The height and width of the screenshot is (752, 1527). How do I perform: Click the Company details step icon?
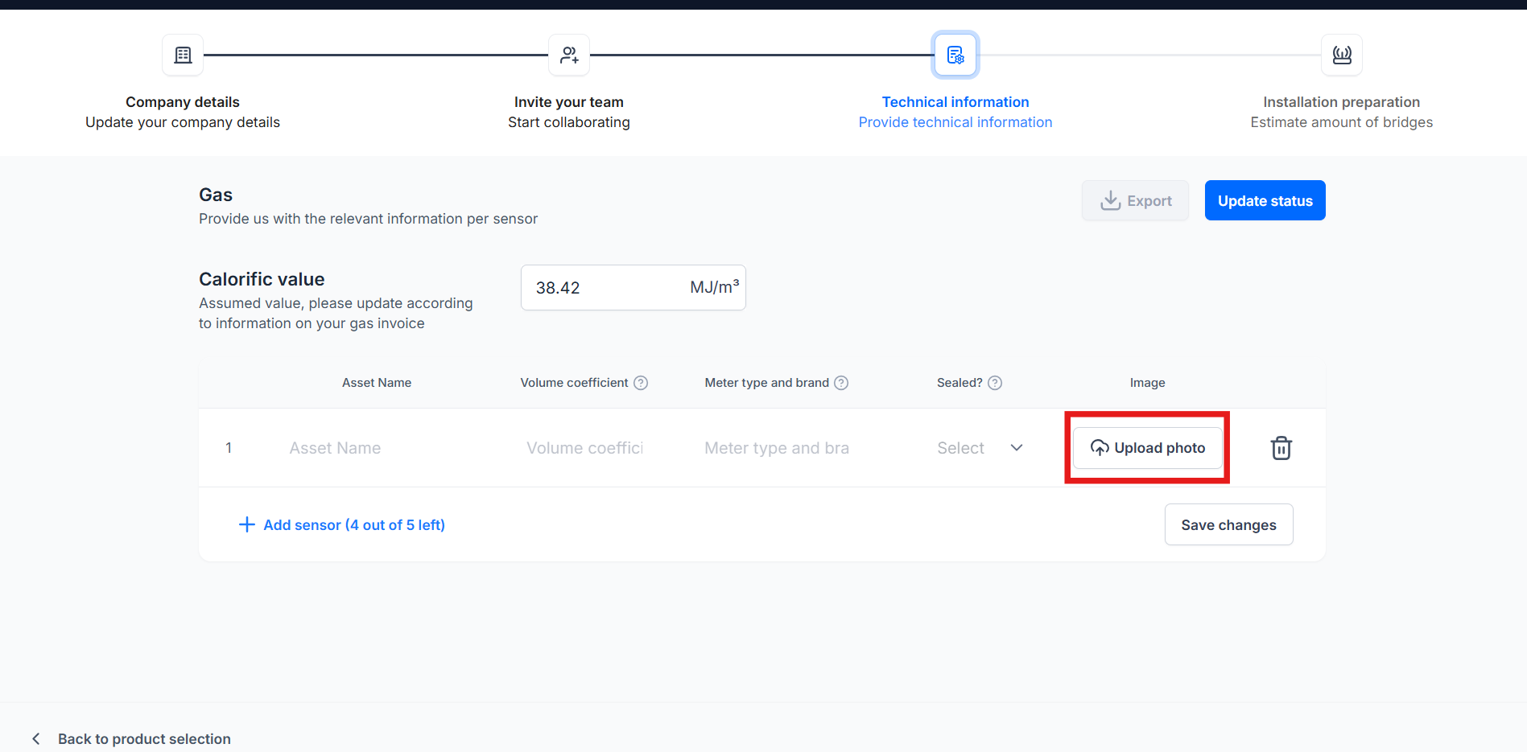click(183, 55)
